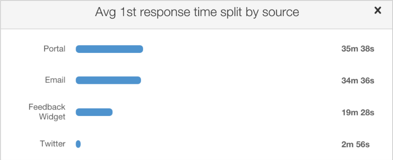
Task: Click the Feedback Widget blue bar
Action: 94,112
